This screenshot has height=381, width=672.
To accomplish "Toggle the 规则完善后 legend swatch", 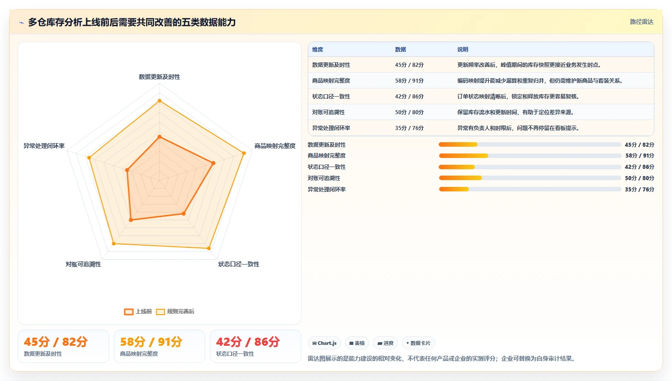I will click(160, 311).
